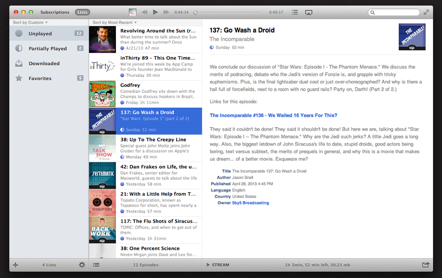Image resolution: width=442 pixels, height=278 pixels.
Task: Click the unplayed dot on 21: With a Little Help
Action: [x=122, y=212]
